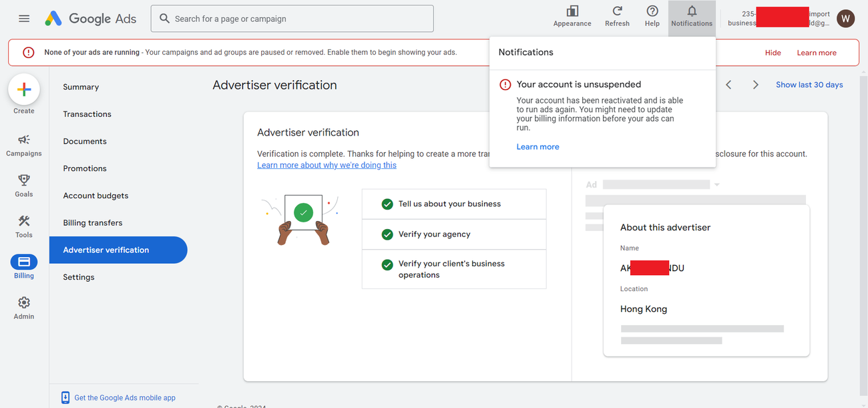
Task: Open the Goals trophy icon
Action: (24, 185)
